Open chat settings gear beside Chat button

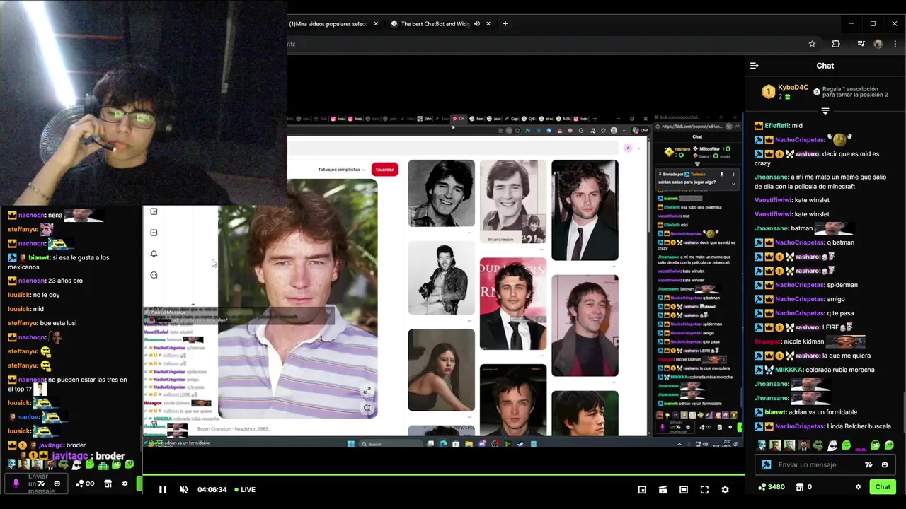(x=858, y=486)
